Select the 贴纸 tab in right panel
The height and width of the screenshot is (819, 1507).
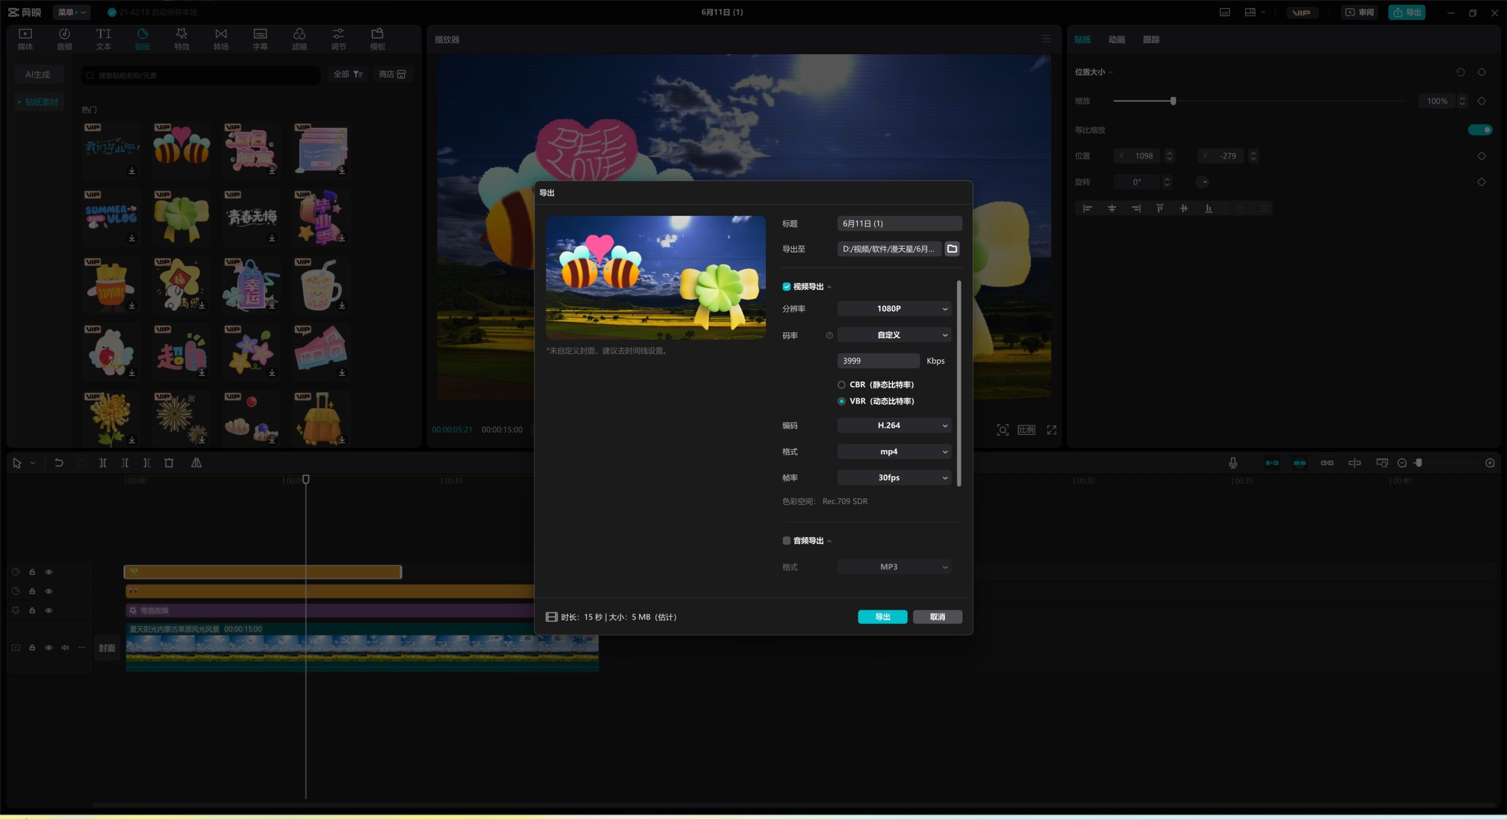pos(1083,39)
